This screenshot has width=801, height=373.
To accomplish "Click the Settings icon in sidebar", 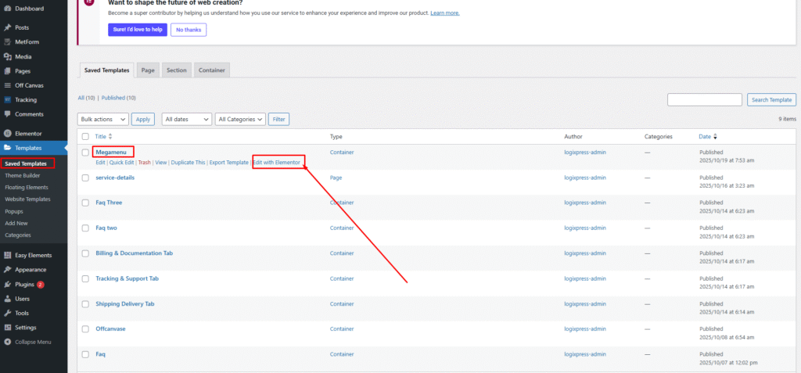I will pos(7,328).
